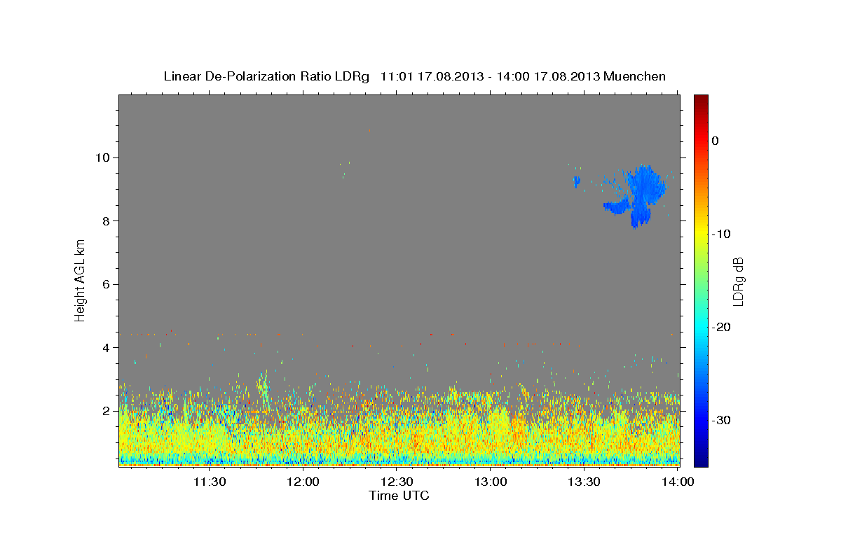
Task: Click the 12:00 time tick label
Action: tap(303, 482)
